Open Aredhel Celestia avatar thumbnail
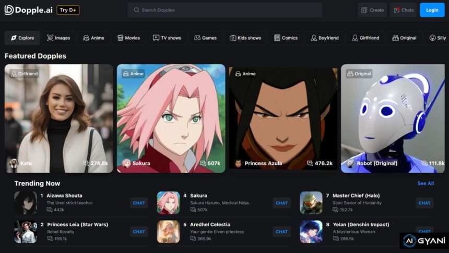449x253 pixels. pos(168,232)
